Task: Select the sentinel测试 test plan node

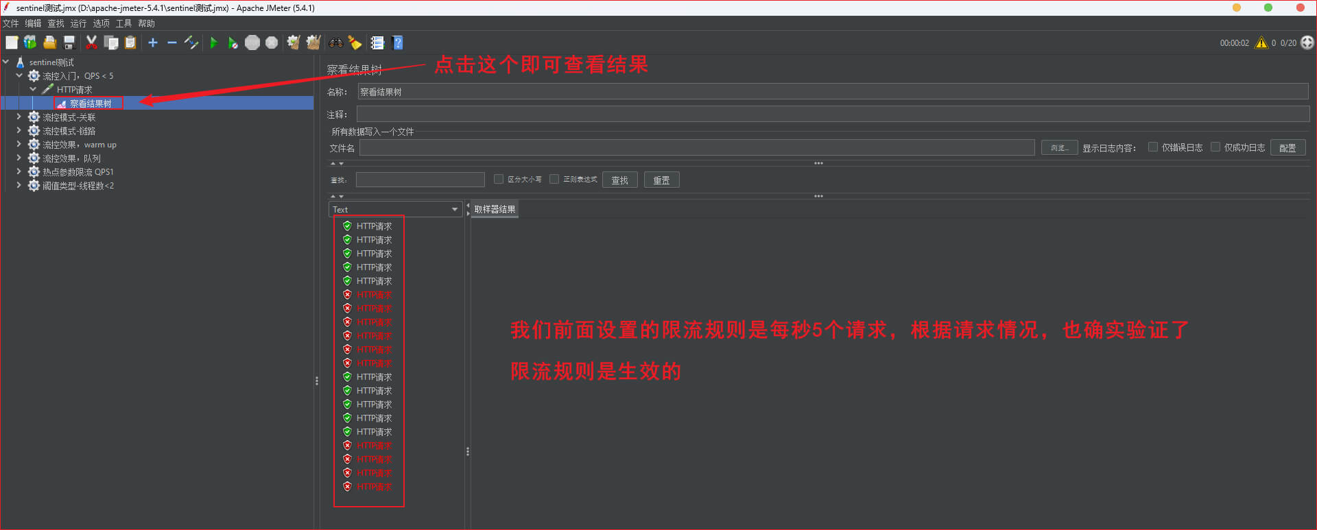Action: (51, 62)
